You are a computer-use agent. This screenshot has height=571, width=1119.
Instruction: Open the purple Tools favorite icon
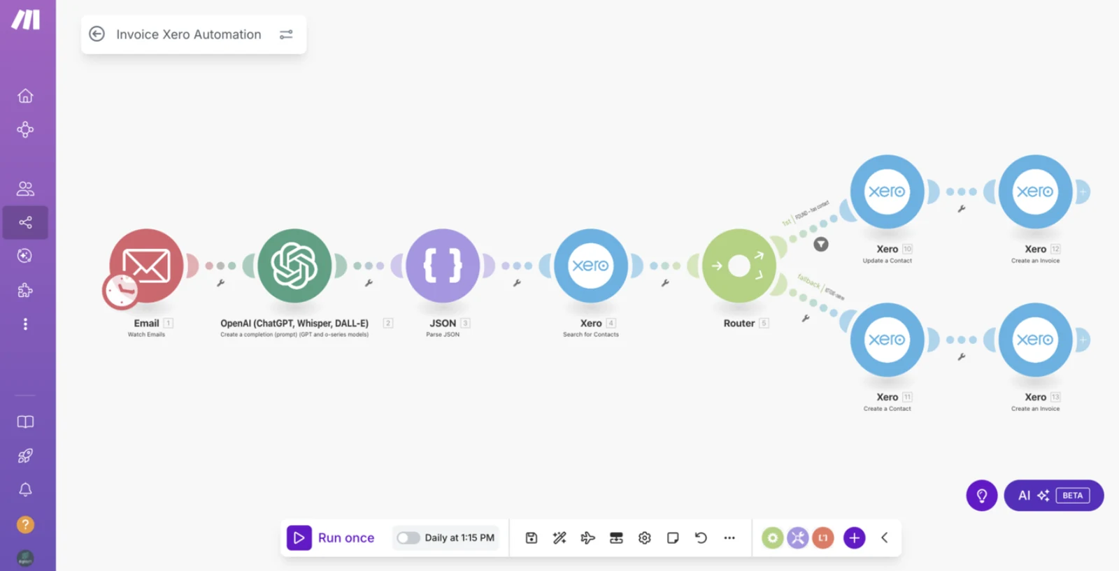click(x=798, y=537)
